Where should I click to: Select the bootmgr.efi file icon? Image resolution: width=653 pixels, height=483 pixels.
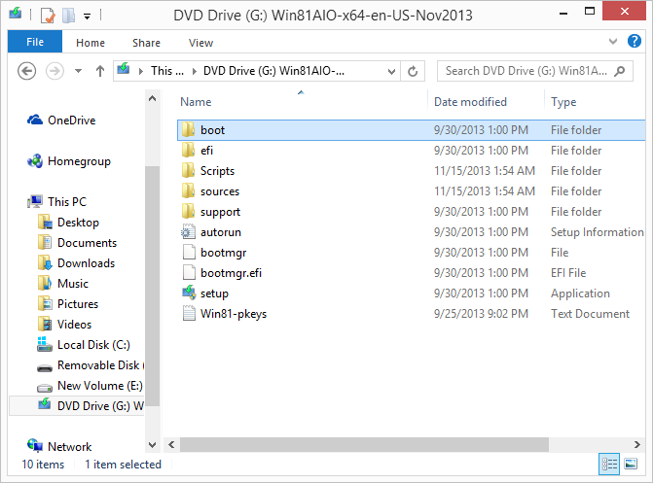[189, 272]
